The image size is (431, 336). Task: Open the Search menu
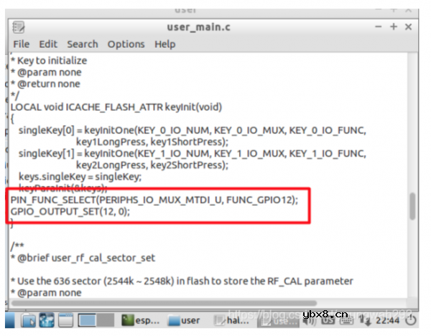83,44
